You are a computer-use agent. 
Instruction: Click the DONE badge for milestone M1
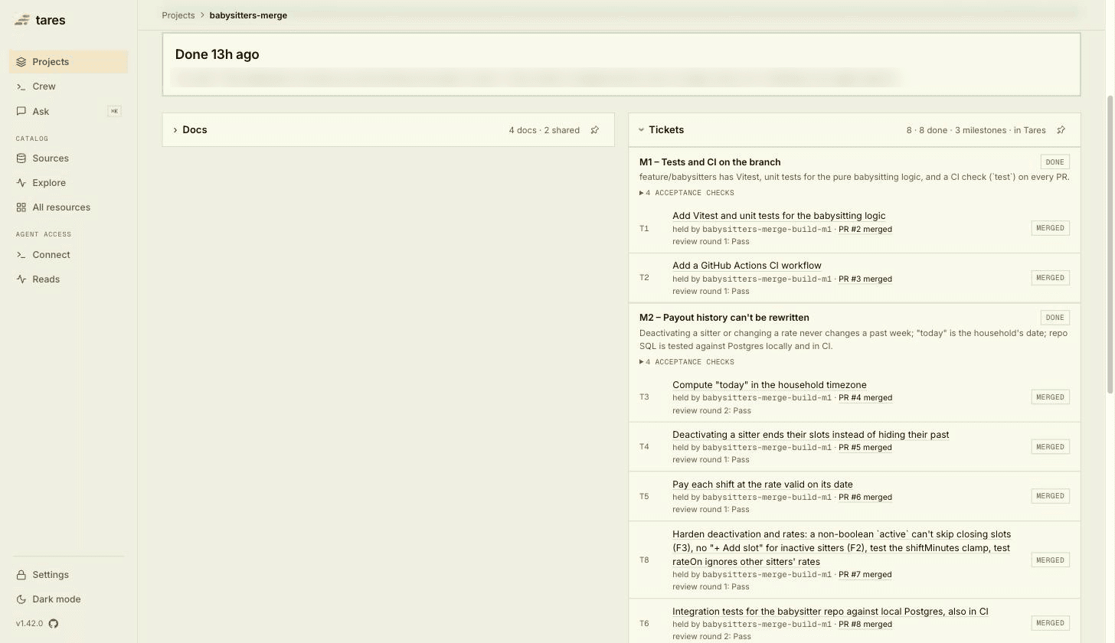click(1055, 162)
